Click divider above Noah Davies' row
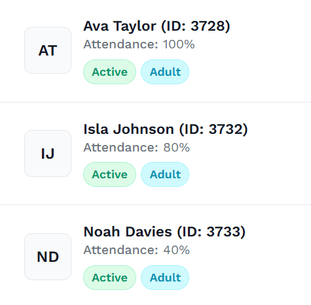The image size is (311, 305). [x=155, y=204]
